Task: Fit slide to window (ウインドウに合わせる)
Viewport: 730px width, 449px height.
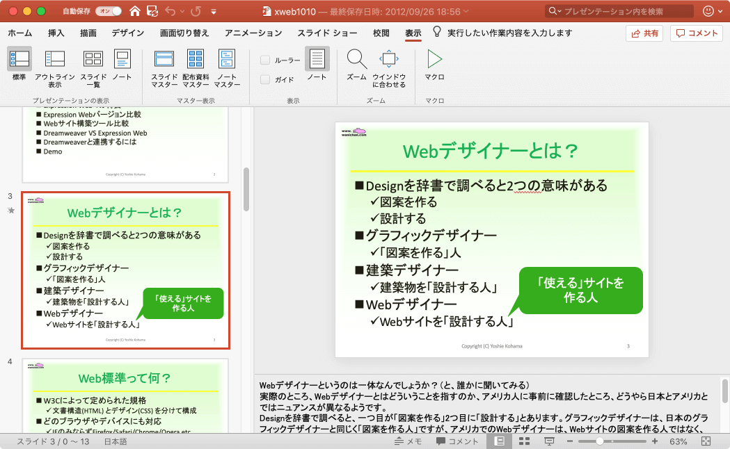Action: 389,68
